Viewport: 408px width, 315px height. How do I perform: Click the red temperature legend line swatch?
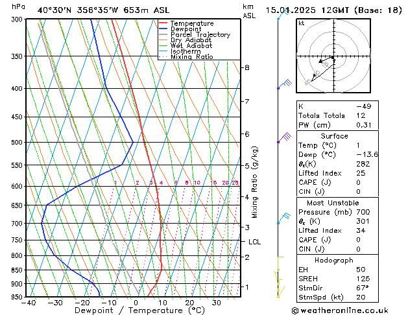pyautogui.click(x=163, y=23)
